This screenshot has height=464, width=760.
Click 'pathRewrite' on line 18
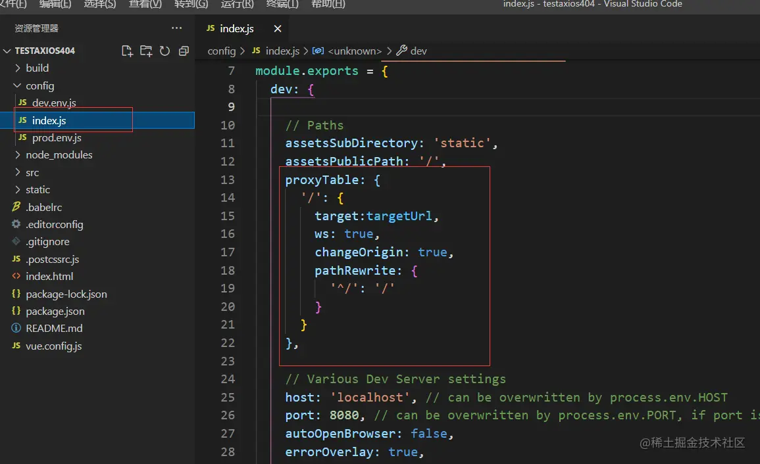[355, 270]
